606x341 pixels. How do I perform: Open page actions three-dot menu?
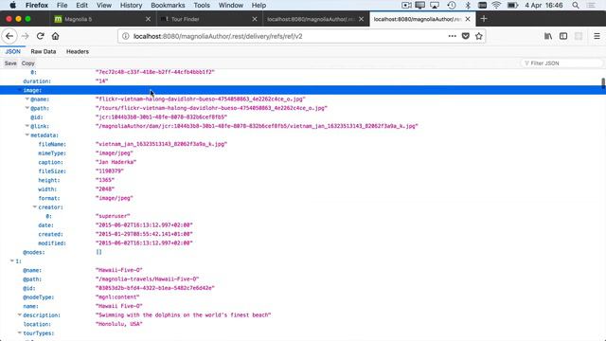(x=453, y=36)
